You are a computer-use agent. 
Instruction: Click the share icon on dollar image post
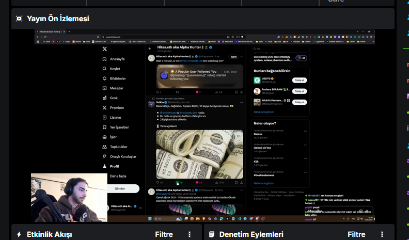pyautogui.click(x=241, y=182)
